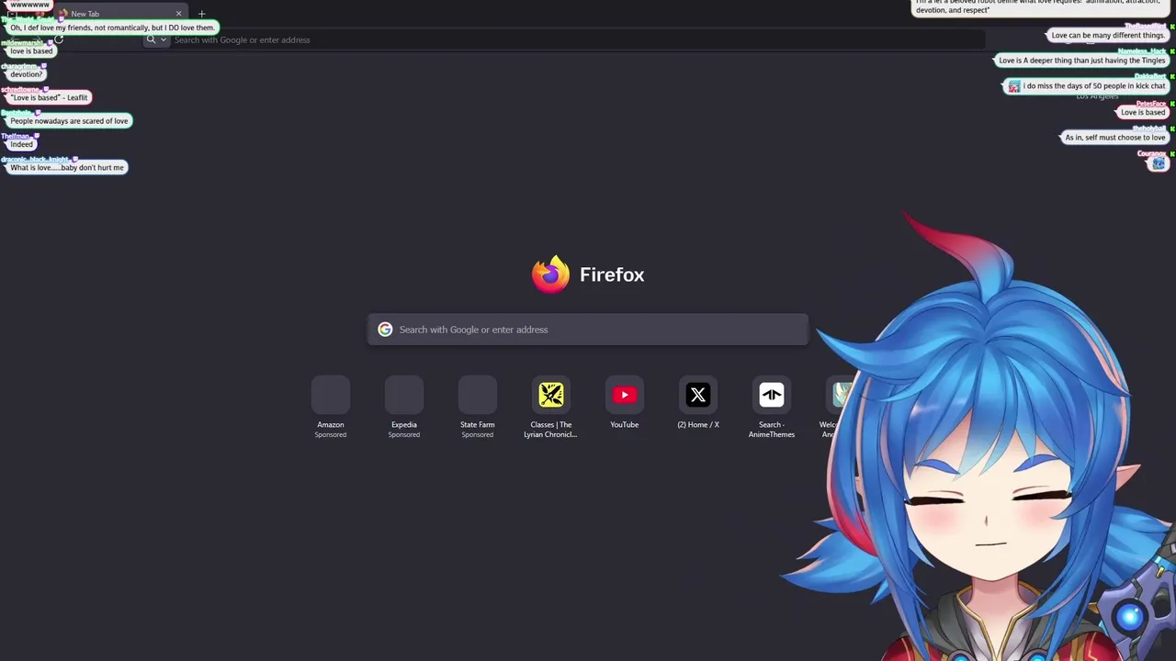Open the Lyrian Chronicles Classes shortcut
The width and height of the screenshot is (1176, 661).
pyautogui.click(x=551, y=395)
